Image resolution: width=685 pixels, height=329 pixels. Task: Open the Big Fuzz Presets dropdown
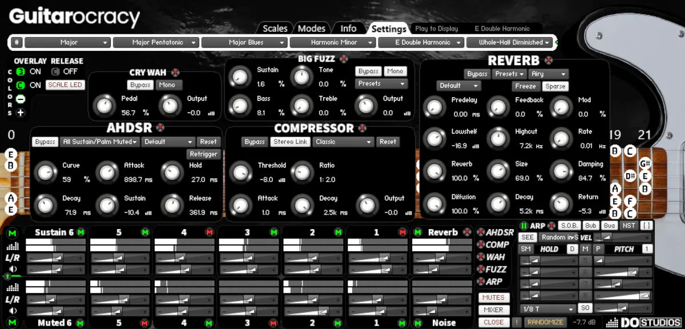point(381,83)
